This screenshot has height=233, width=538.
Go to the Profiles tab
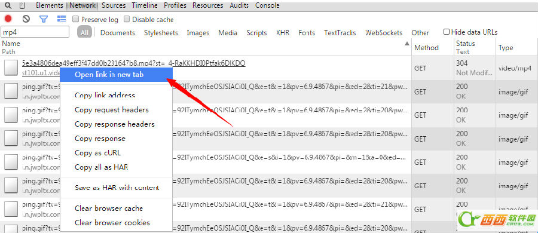[x=175, y=5]
